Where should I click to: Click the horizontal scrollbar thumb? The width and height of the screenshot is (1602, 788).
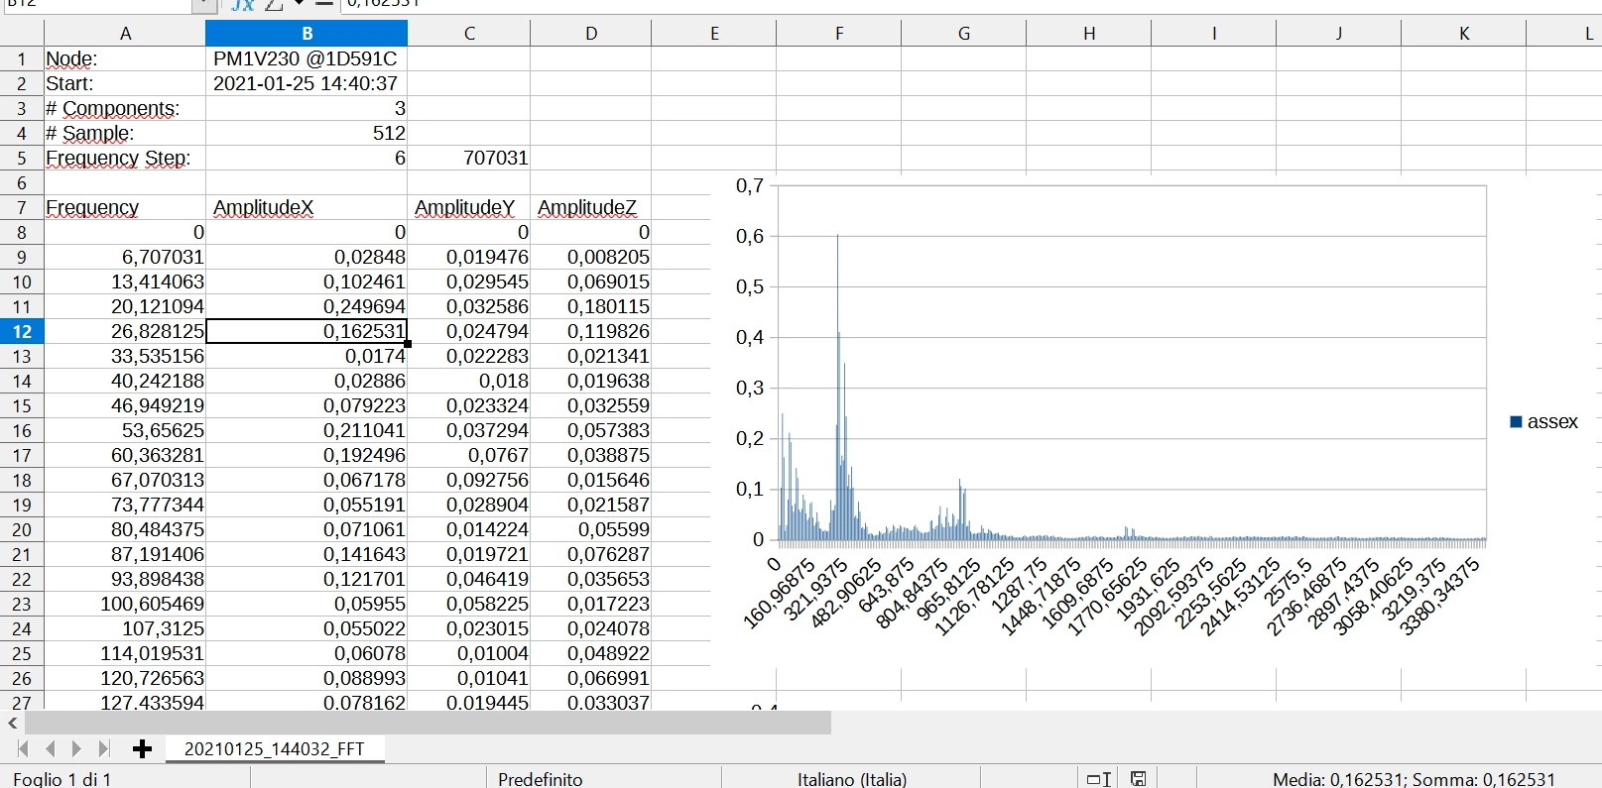tap(428, 723)
